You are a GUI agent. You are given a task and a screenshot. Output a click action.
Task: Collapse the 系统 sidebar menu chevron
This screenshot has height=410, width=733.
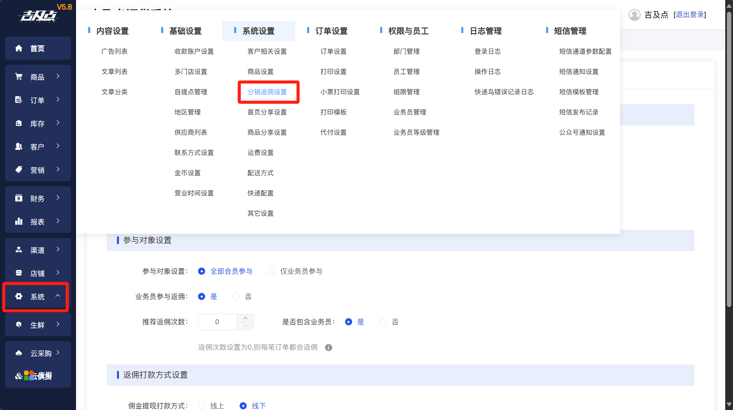(x=58, y=296)
